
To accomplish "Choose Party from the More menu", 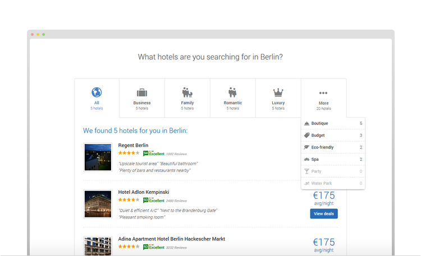I will pyautogui.click(x=333, y=171).
